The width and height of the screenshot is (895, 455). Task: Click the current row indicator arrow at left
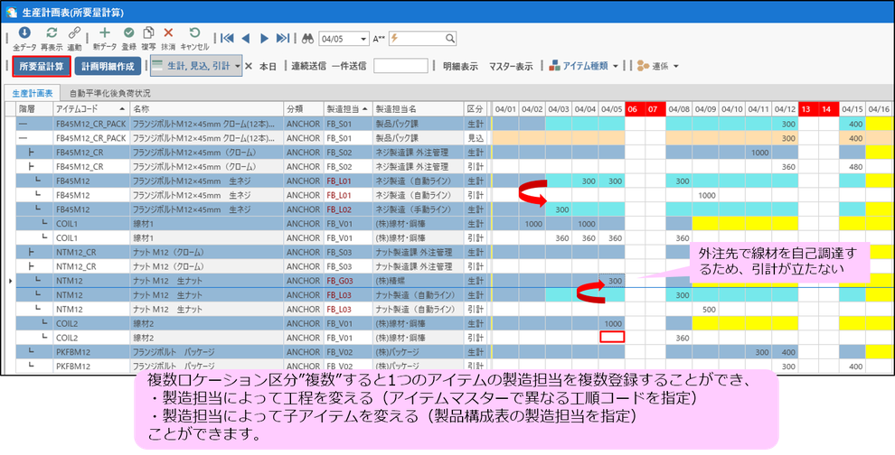click(x=10, y=281)
